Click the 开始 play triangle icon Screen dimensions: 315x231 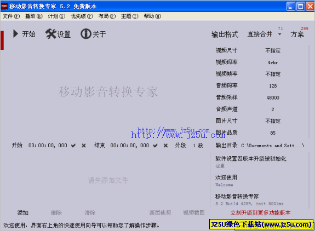[x=16, y=34]
